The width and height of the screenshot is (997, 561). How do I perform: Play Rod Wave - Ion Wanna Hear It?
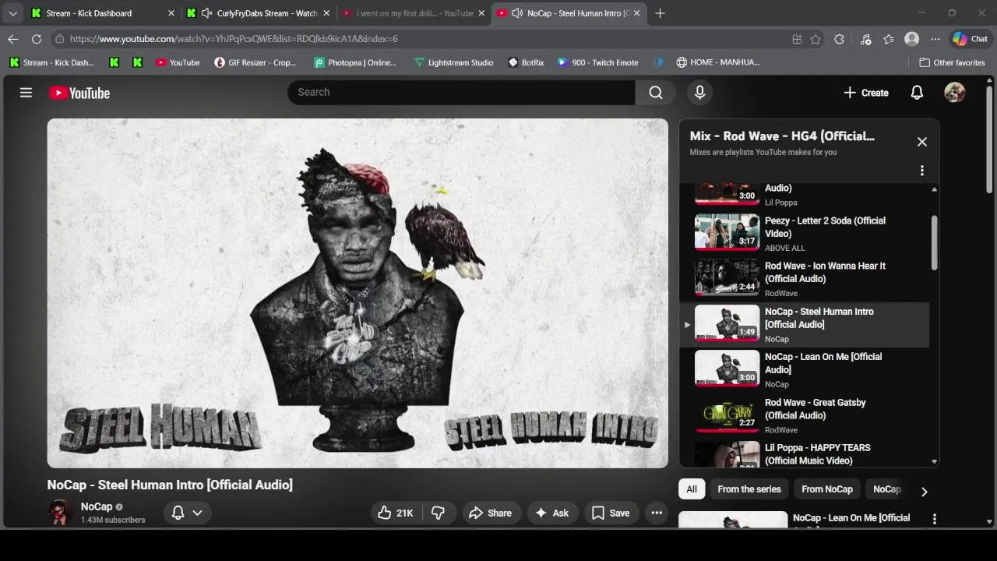point(804,278)
